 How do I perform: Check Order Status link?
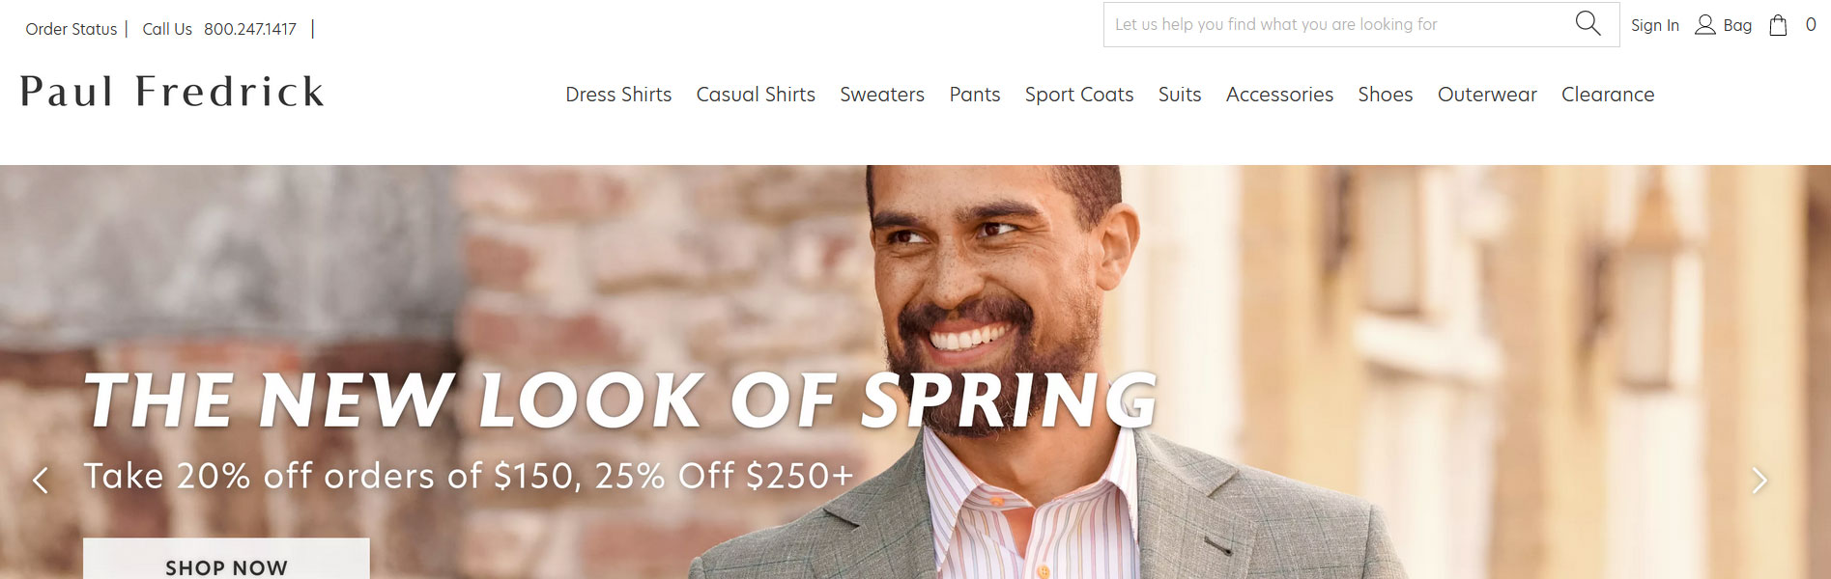tap(72, 29)
